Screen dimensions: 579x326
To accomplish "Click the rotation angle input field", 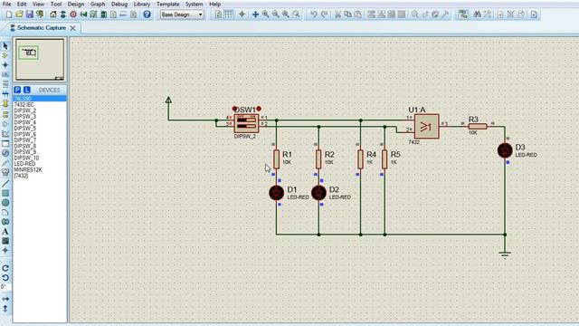I will point(5,287).
